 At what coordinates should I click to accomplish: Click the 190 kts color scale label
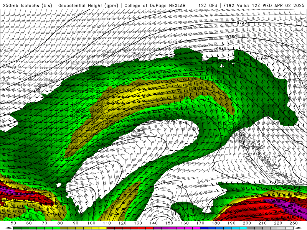point(232,223)
